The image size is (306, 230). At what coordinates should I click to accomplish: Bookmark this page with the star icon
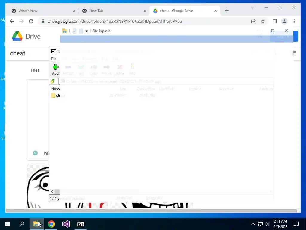click(x=263, y=21)
